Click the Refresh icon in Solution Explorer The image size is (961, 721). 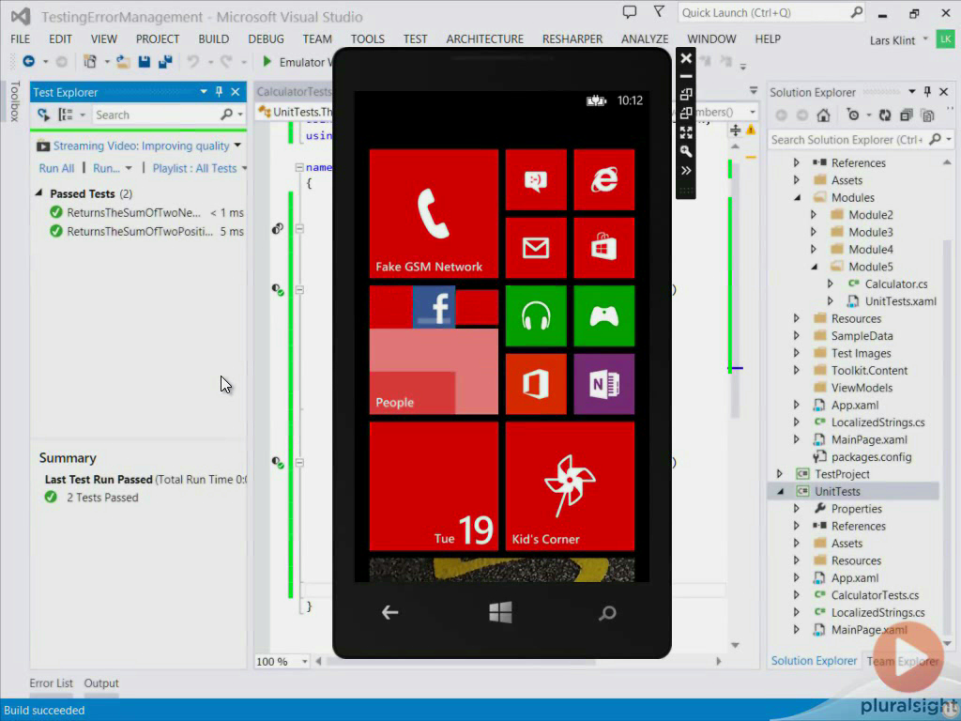(x=884, y=115)
